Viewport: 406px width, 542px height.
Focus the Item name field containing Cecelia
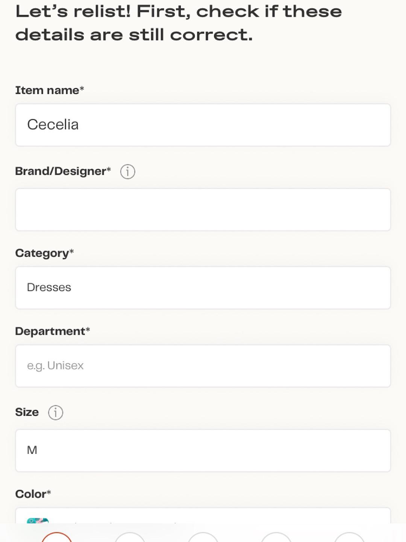203,125
